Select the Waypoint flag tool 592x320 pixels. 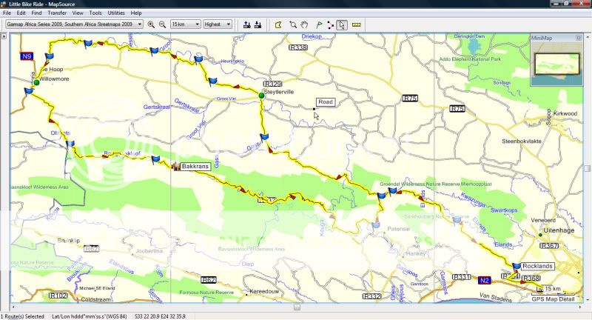[x=319, y=25]
